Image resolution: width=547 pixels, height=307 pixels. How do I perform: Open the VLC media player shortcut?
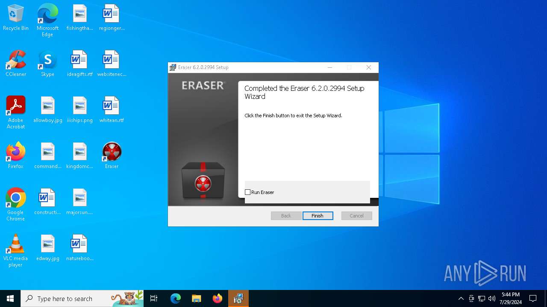tap(16, 251)
